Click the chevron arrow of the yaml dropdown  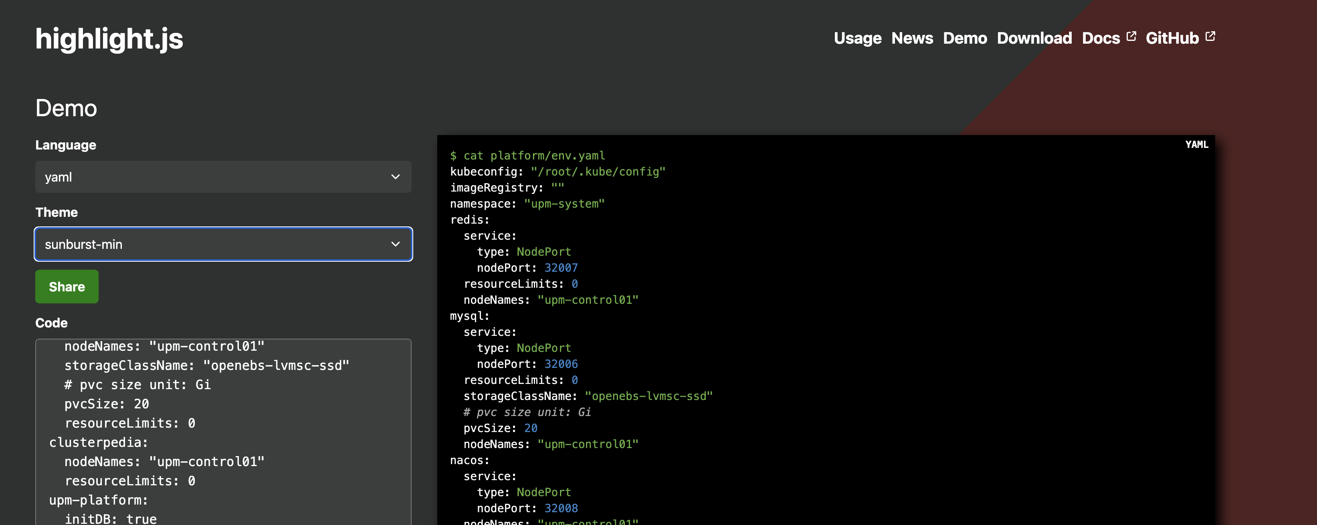pyautogui.click(x=395, y=177)
